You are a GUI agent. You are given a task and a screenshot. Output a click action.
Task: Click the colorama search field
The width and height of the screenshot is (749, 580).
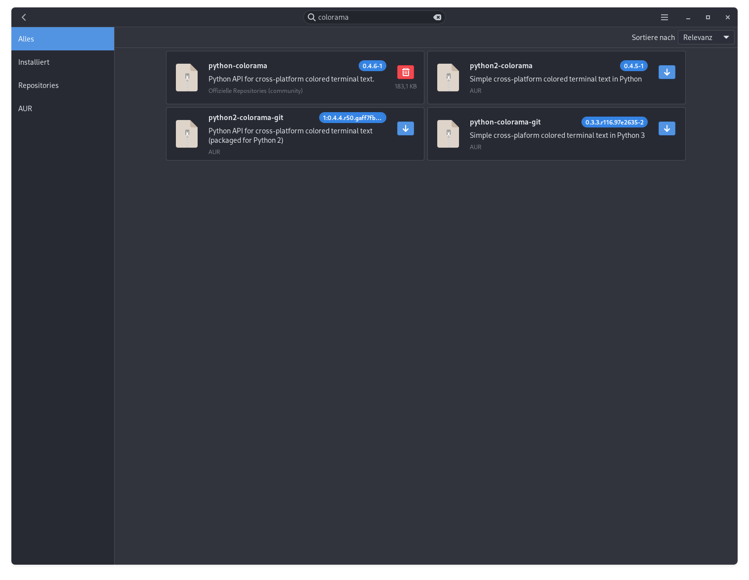373,17
